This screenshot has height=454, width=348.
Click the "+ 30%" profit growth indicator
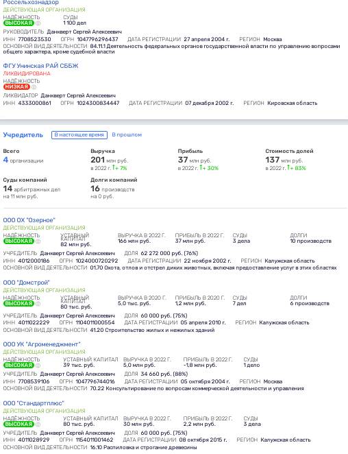coord(209,168)
